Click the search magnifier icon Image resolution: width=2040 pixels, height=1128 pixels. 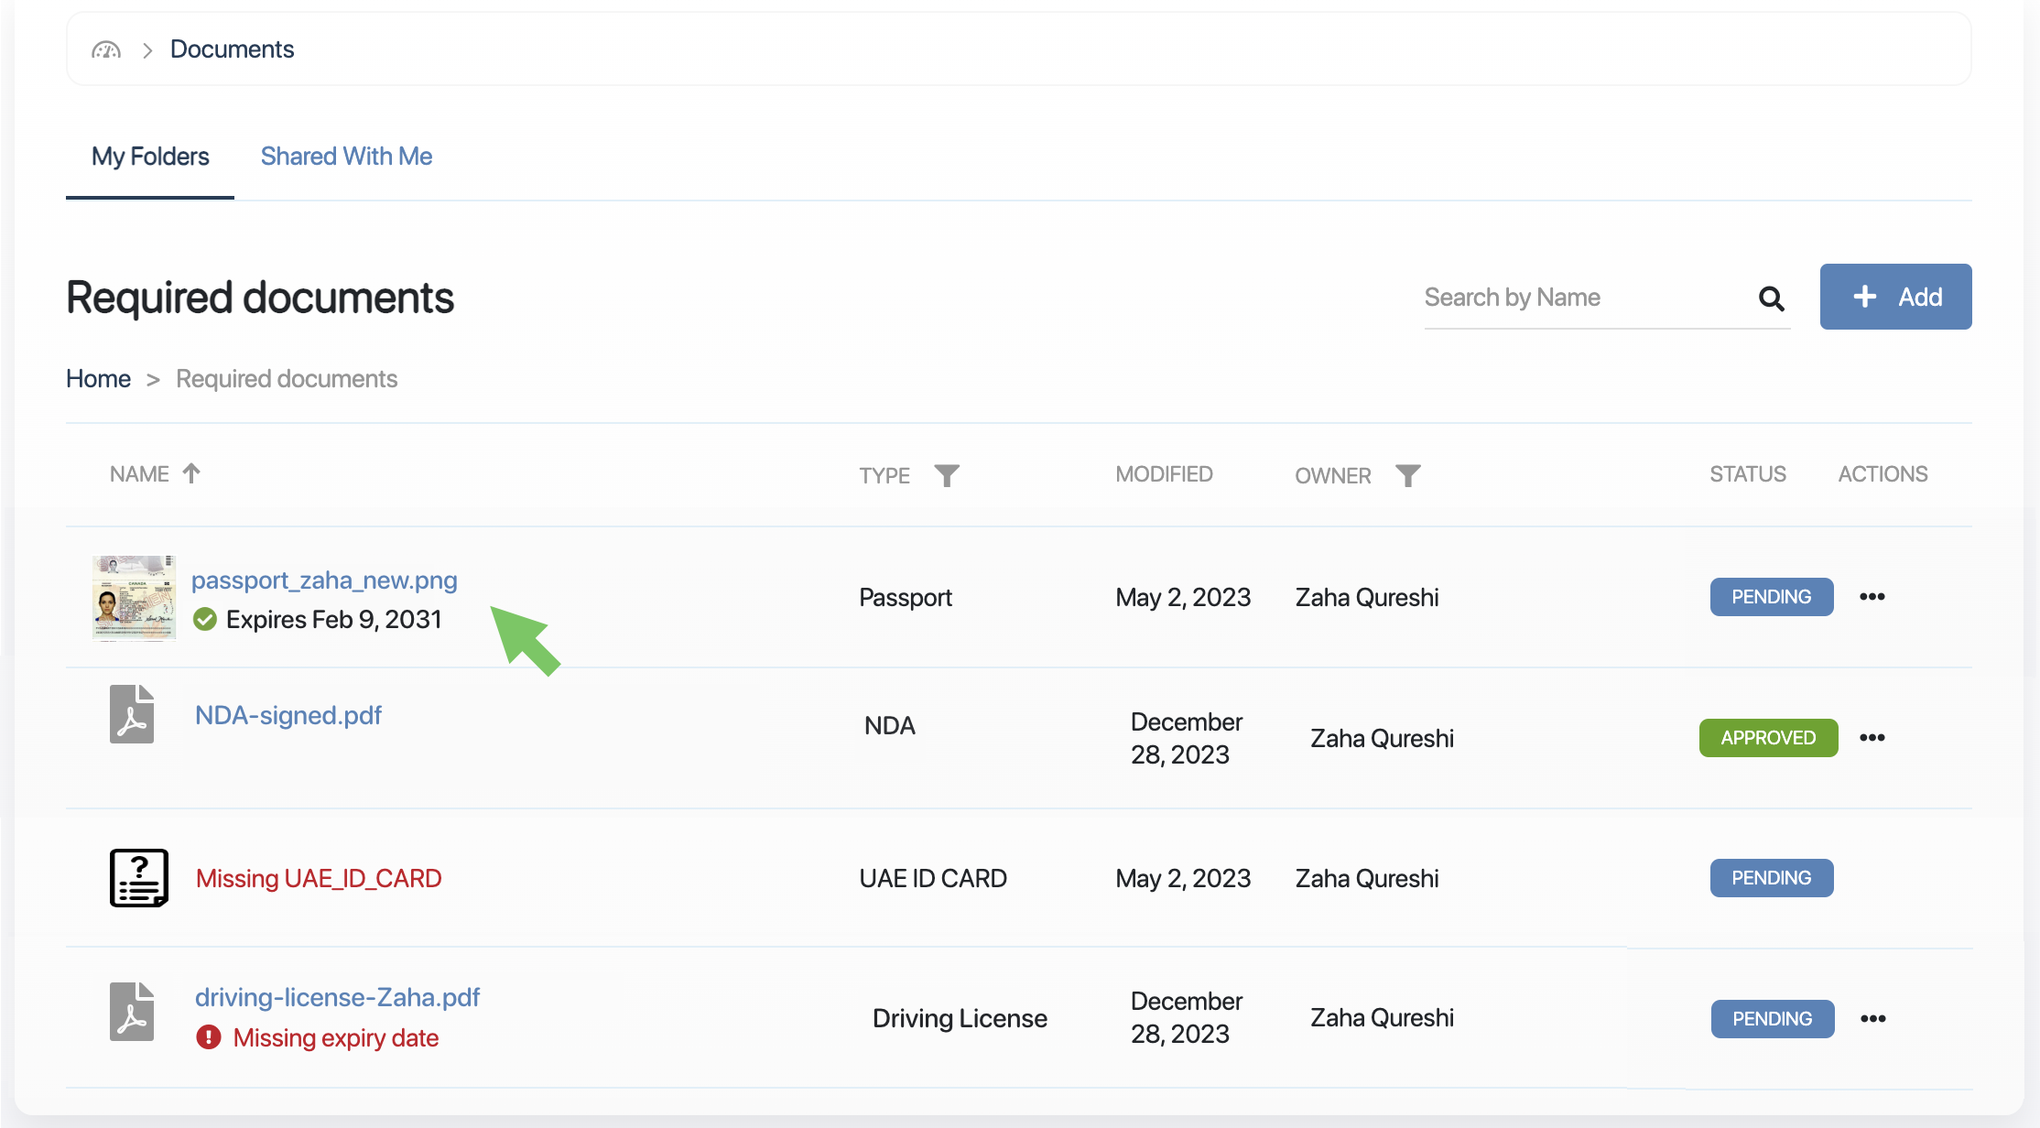(x=1771, y=298)
